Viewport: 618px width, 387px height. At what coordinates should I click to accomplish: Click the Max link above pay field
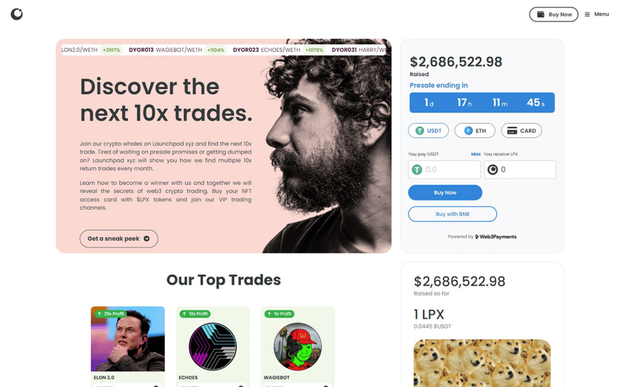pos(476,154)
